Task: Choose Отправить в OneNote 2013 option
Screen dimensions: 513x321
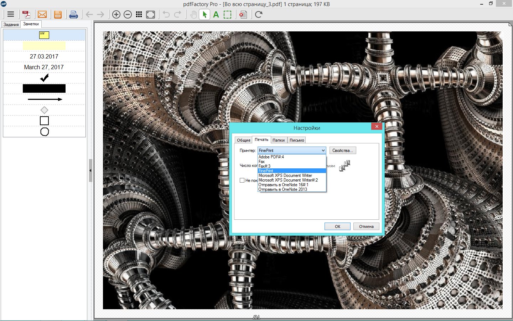Action: pyautogui.click(x=292, y=189)
